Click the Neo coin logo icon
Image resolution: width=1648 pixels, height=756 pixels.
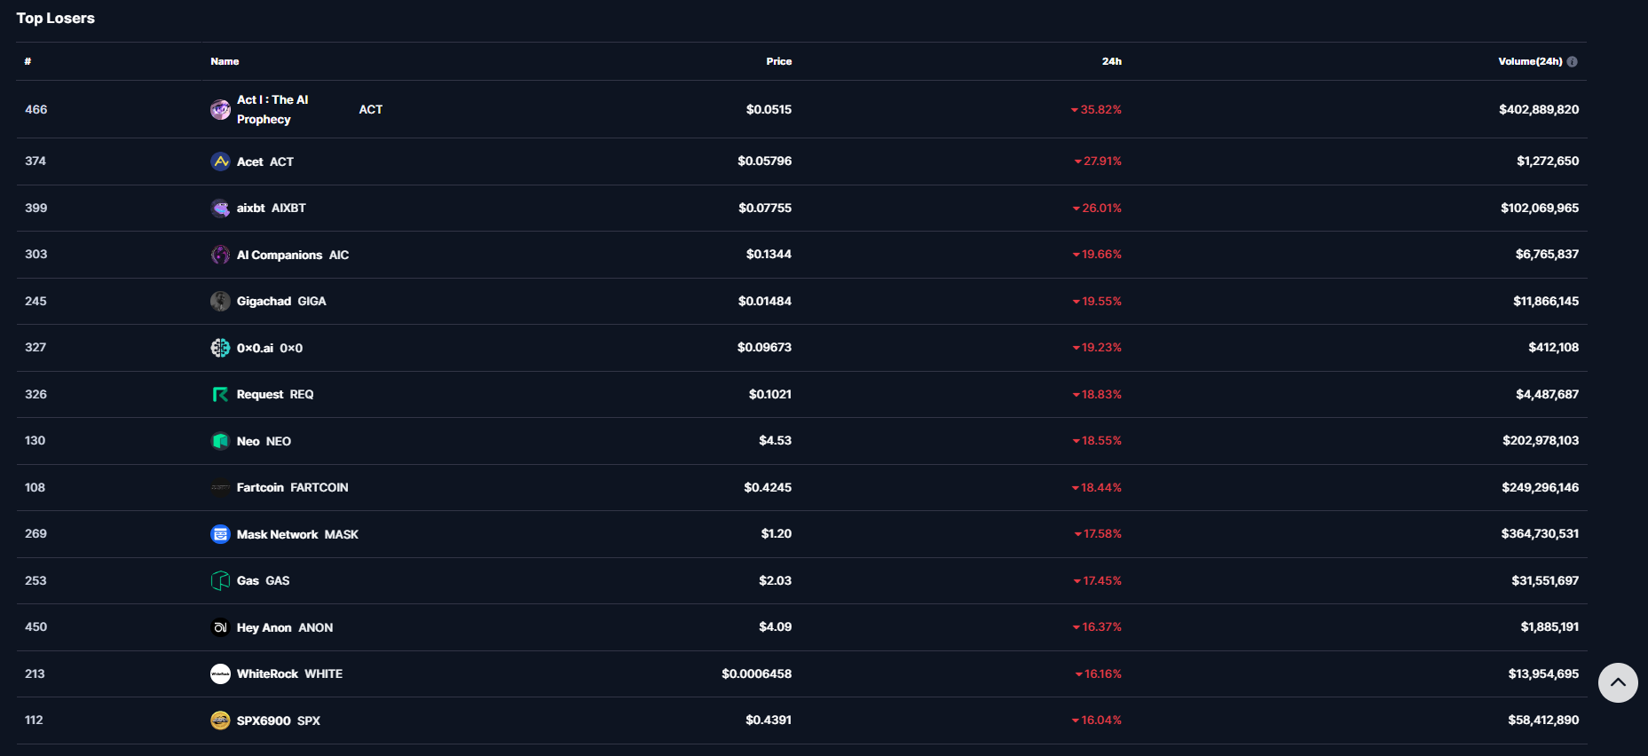[x=220, y=441]
